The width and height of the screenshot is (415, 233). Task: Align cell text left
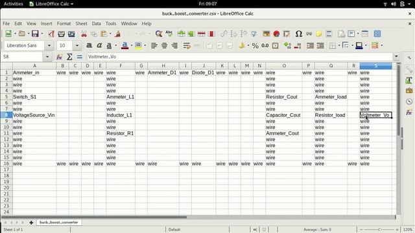[x=154, y=45]
